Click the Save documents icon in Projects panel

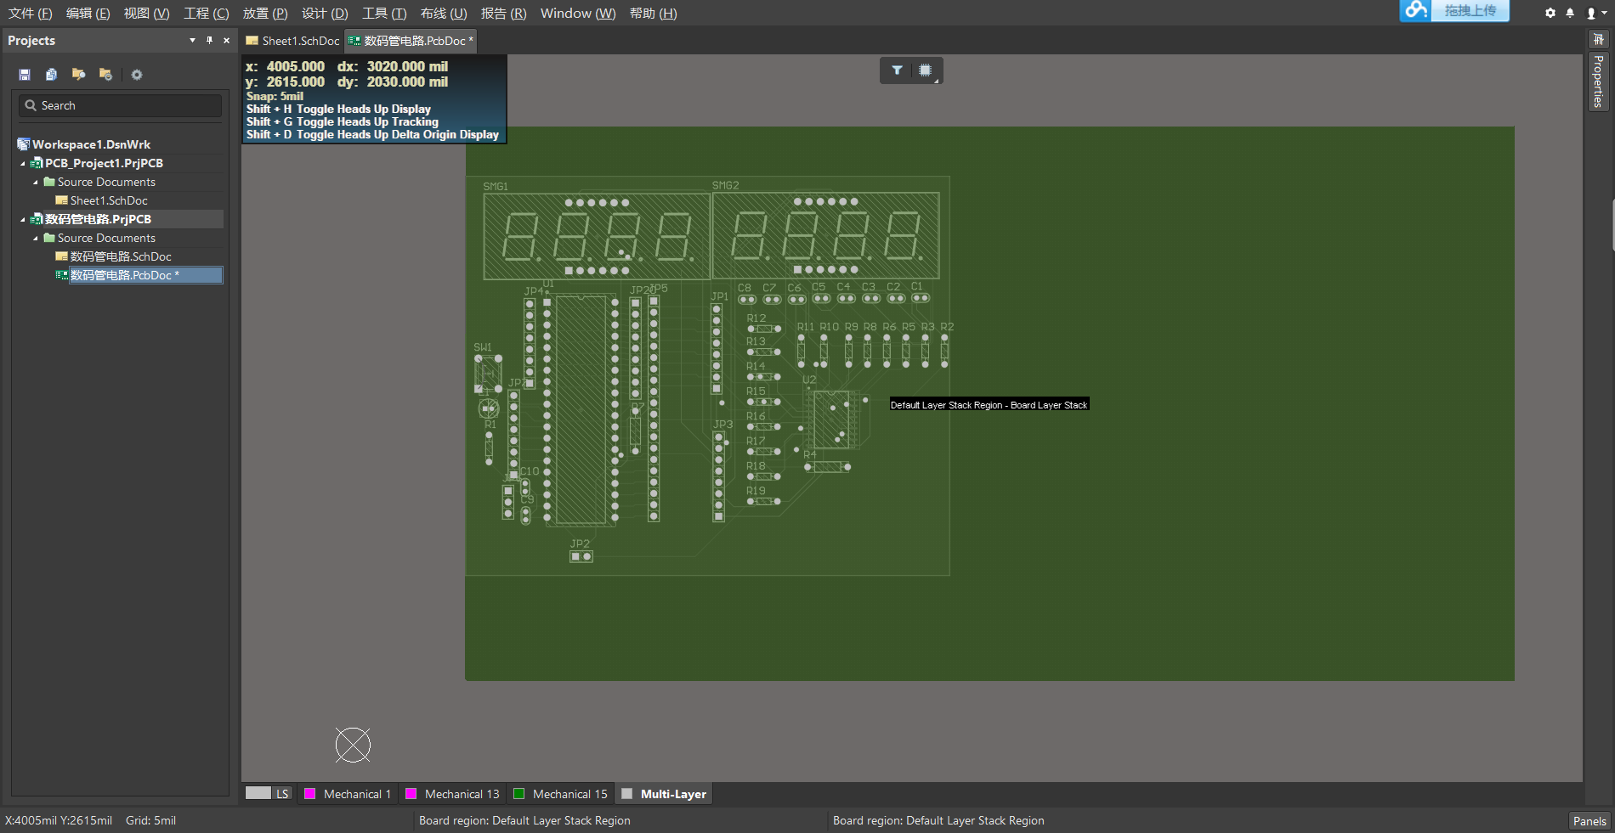click(24, 75)
